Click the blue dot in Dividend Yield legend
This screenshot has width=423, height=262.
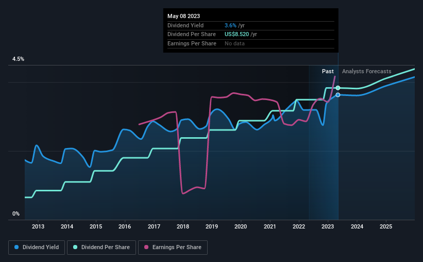16,247
